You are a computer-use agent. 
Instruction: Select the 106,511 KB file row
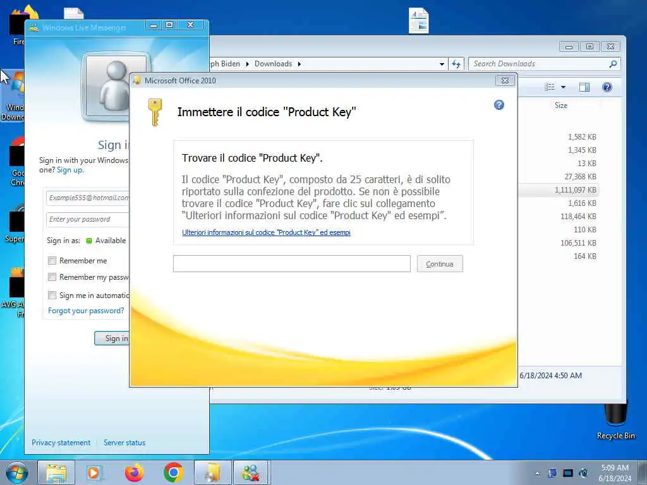(x=560, y=243)
